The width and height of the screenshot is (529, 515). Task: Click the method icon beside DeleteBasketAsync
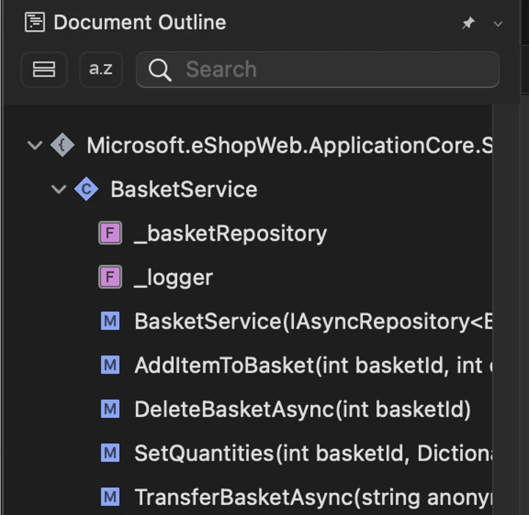pos(110,409)
